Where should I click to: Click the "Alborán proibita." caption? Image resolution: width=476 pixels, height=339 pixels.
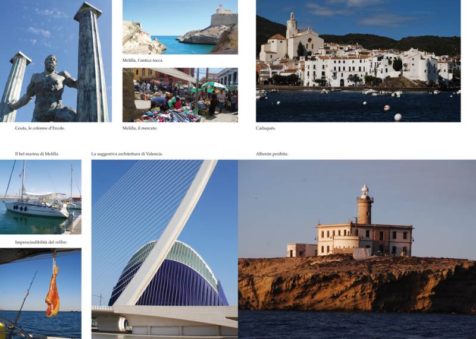[x=272, y=154]
